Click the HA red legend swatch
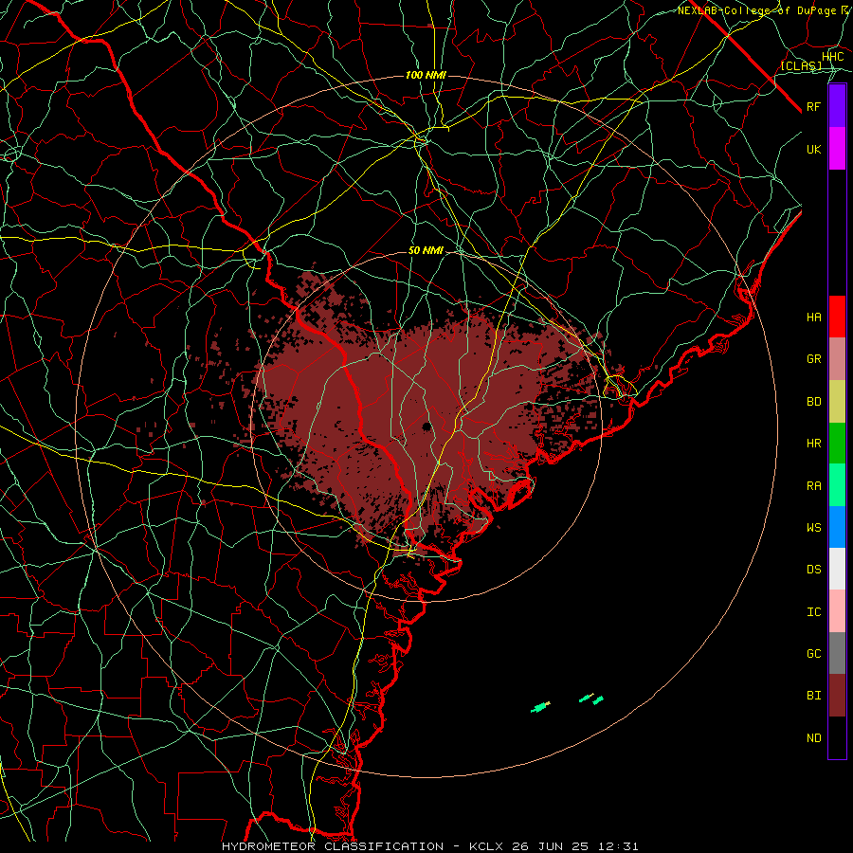Screen dimensions: 853x853 coord(837,317)
